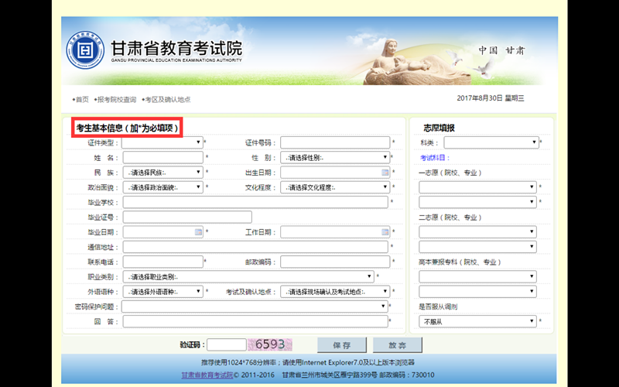Expand the 证件类型 dropdown
This screenshot has height=387, width=619.
162,142
